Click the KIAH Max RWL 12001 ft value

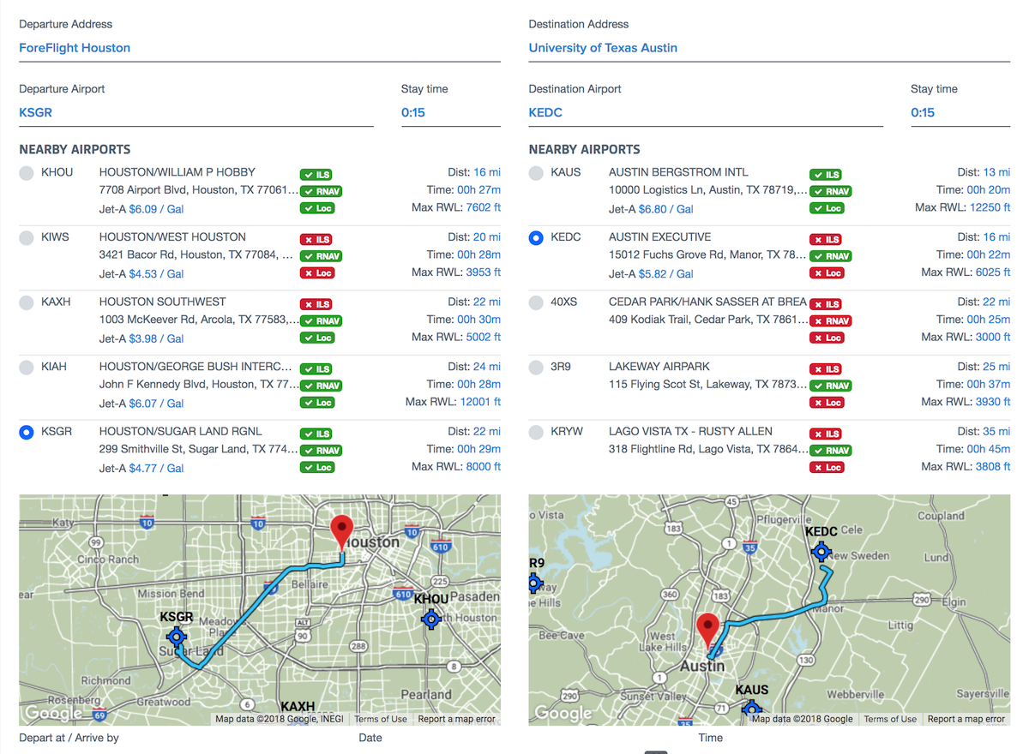tap(479, 402)
